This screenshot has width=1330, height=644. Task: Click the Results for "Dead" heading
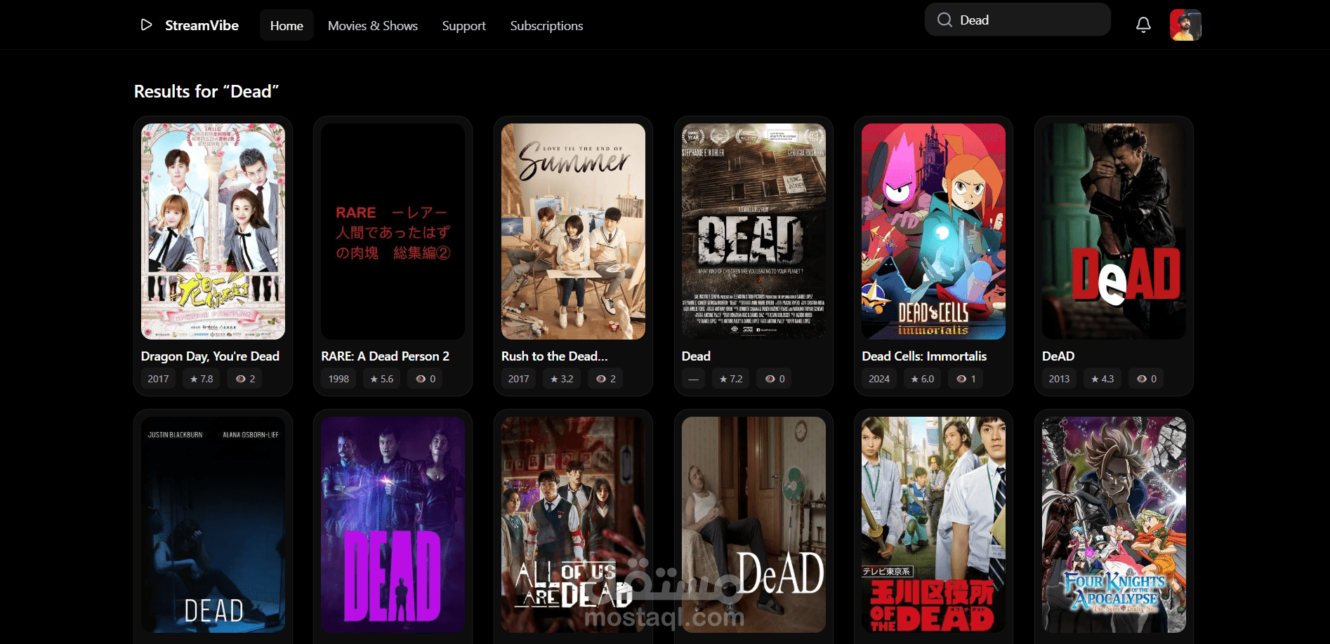(x=206, y=91)
